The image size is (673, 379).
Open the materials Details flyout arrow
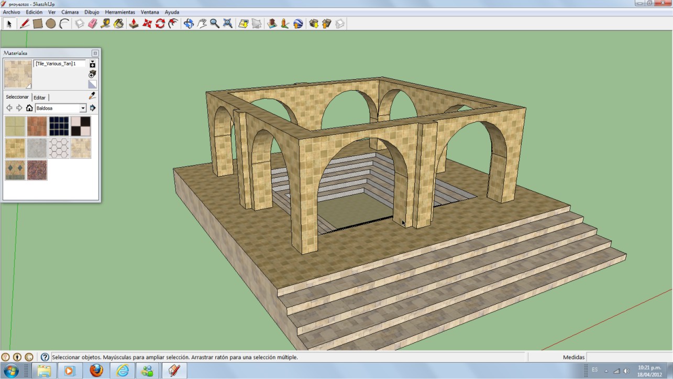[93, 108]
